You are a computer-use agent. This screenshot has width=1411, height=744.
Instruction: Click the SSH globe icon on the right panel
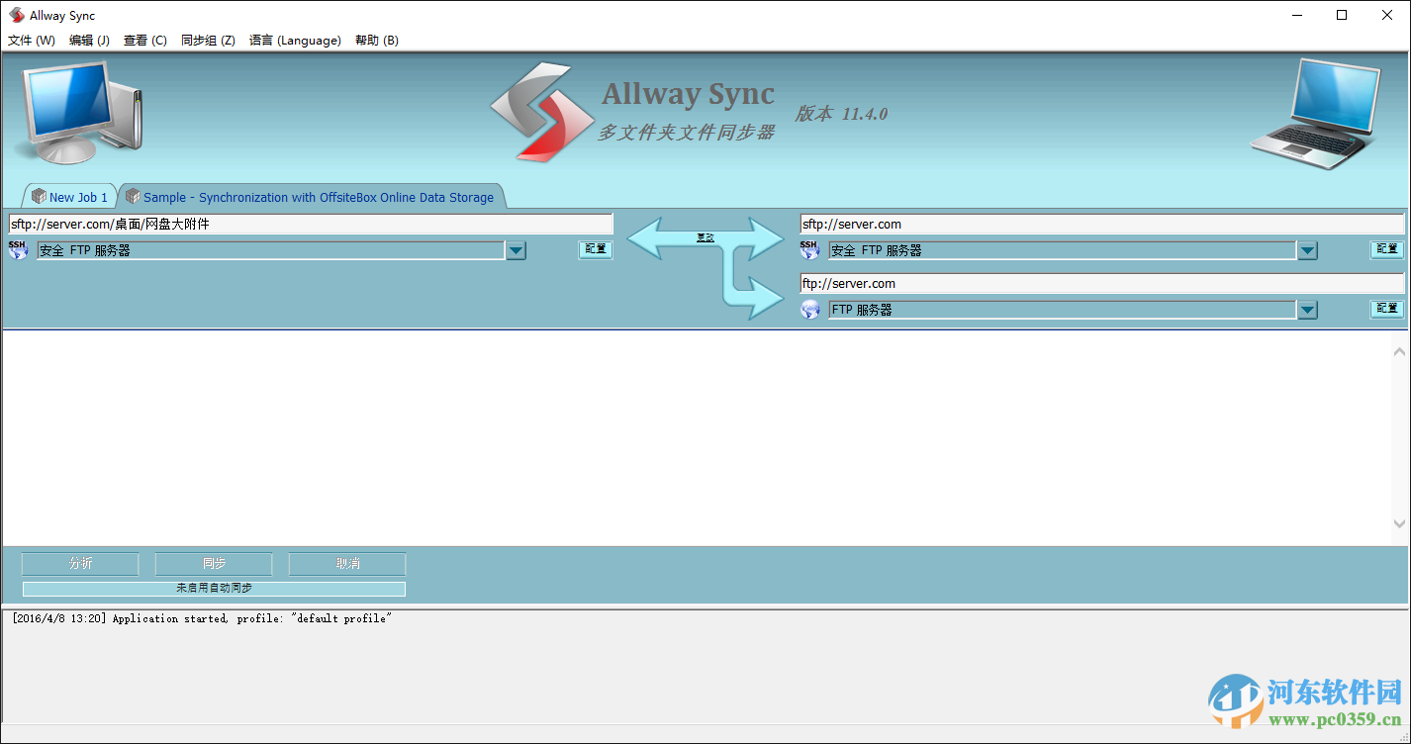coord(809,249)
